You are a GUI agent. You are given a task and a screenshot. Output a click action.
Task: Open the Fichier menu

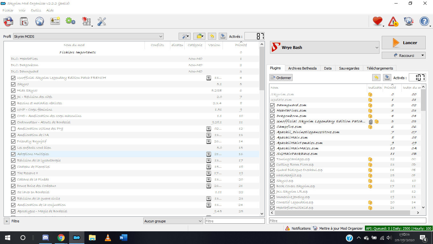(x=8, y=10)
